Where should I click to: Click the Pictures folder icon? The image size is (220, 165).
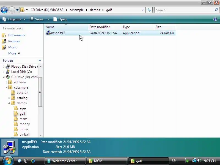point(4,41)
